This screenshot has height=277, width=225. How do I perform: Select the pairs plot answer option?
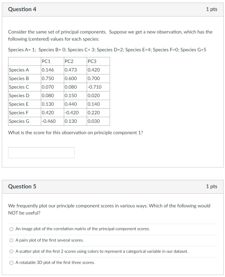tap(11, 240)
